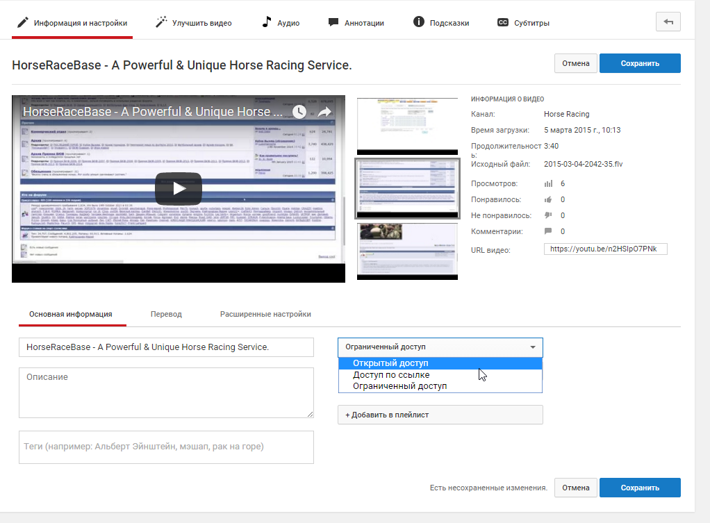
Task: Click the source file name 2015-03-04-2042-35.flv
Action: [x=584, y=164]
